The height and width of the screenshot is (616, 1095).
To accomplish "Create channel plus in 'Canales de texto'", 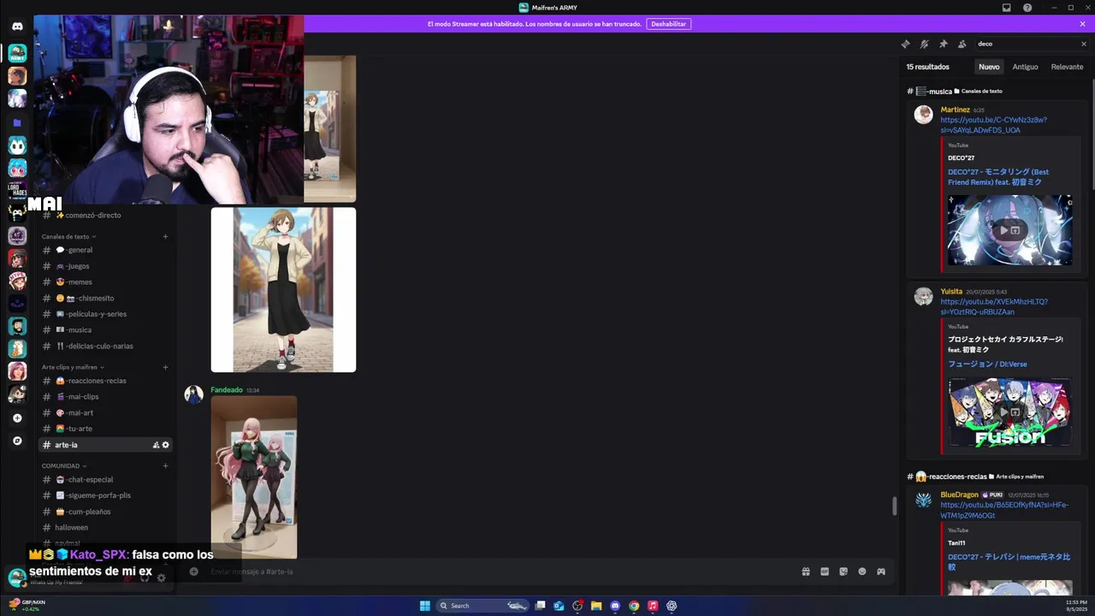I will (165, 236).
